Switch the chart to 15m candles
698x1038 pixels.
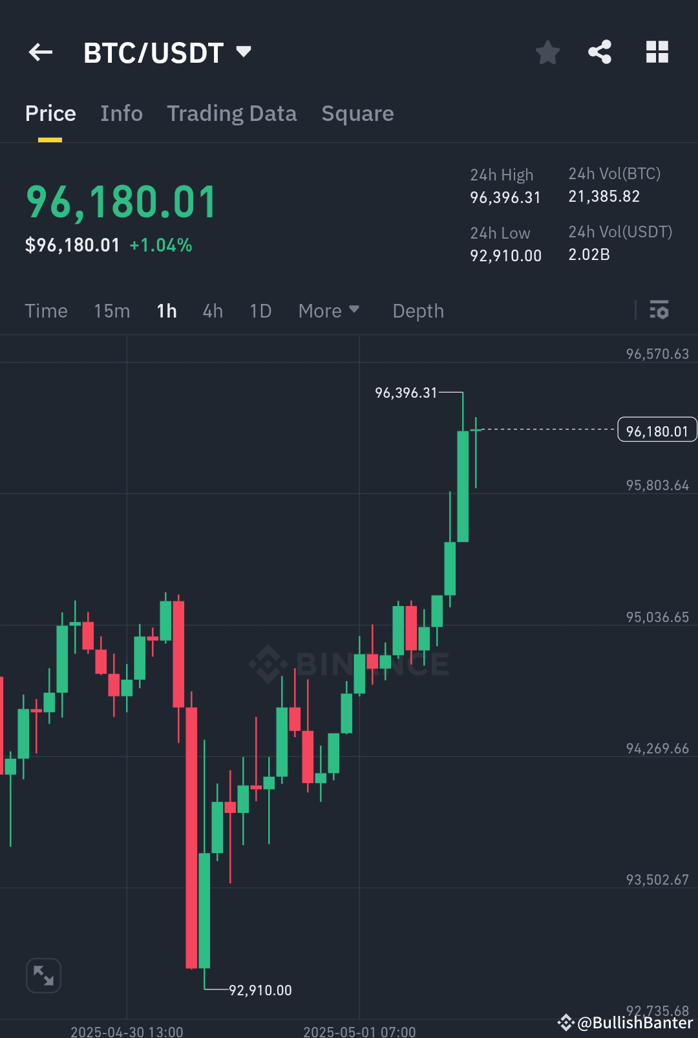pyautogui.click(x=111, y=311)
